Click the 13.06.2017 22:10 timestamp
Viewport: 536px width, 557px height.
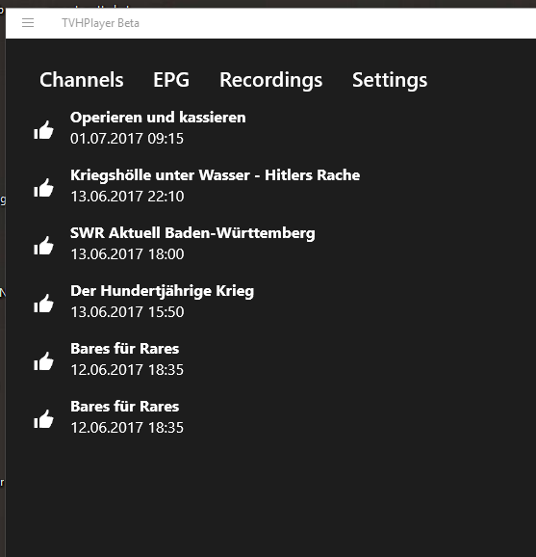click(x=127, y=197)
